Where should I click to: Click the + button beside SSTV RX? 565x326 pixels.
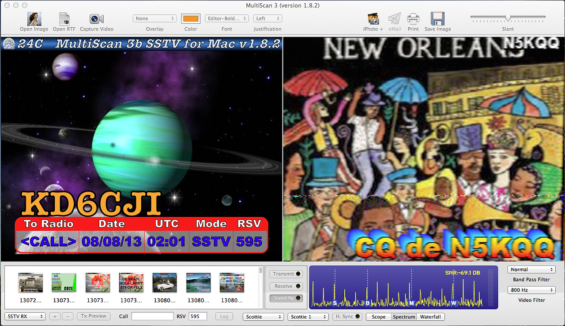click(x=54, y=316)
